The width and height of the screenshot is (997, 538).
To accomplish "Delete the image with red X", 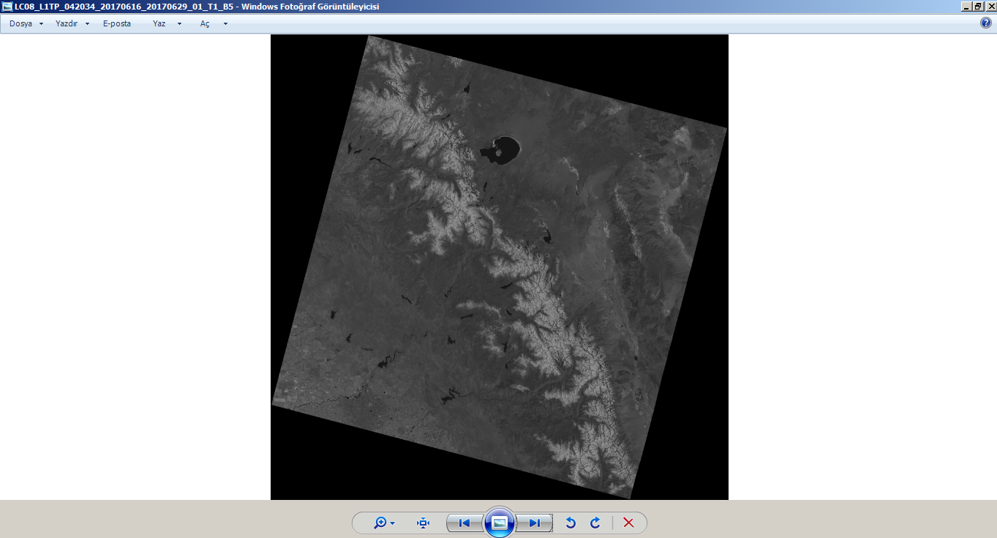I will click(x=628, y=523).
